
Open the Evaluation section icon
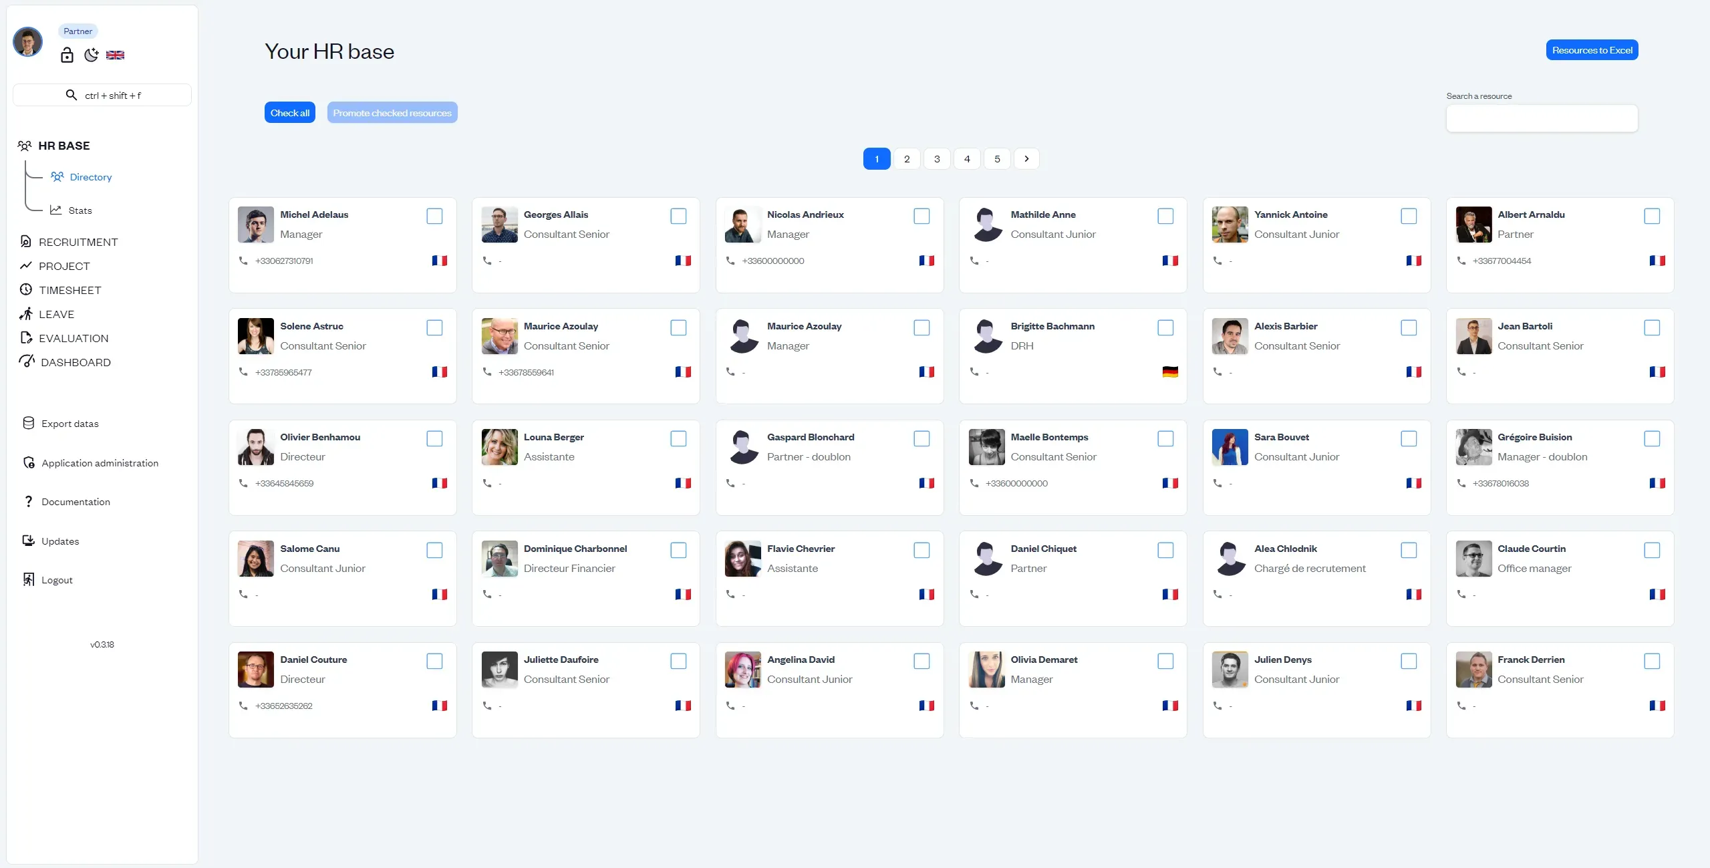coord(27,337)
